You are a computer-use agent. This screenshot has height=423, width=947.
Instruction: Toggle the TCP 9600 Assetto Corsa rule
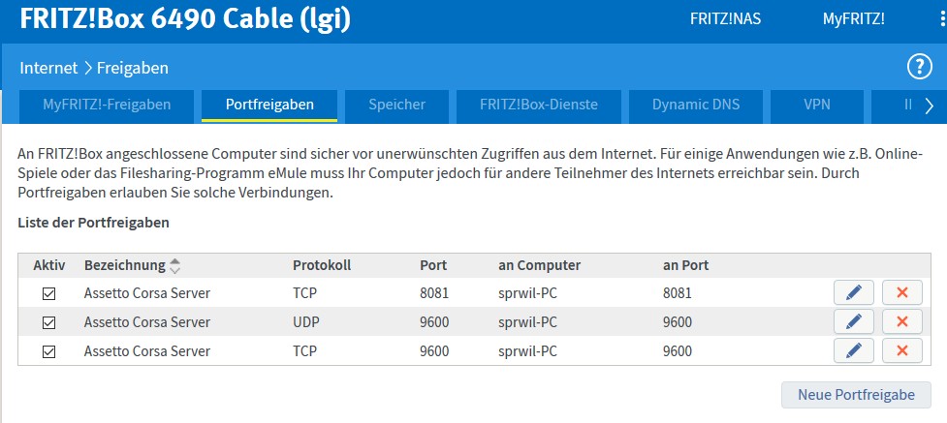tap(48, 351)
